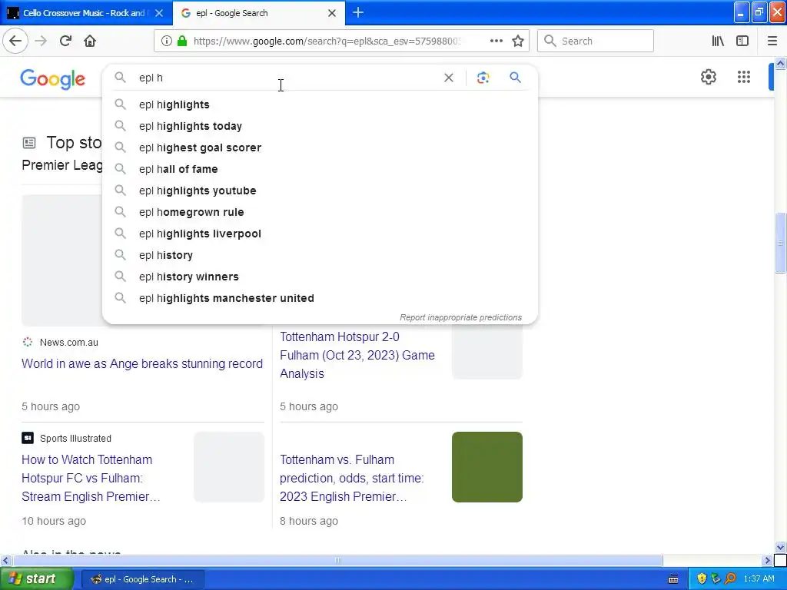Select the epl - Google Search tab
This screenshot has width=787, height=590.
[x=258, y=13]
